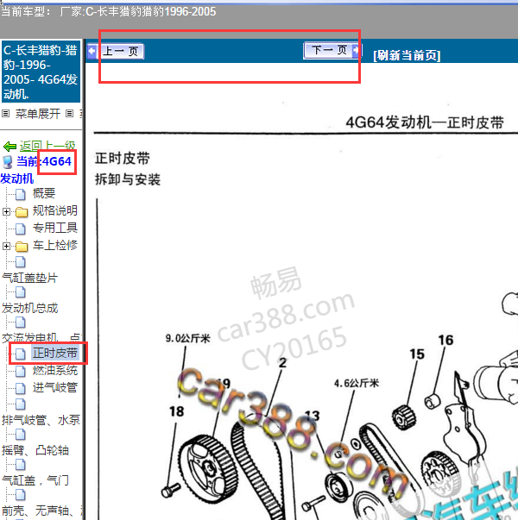The height and width of the screenshot is (520, 518).
Task: Go to previous page 上一页
Action: 116,52
